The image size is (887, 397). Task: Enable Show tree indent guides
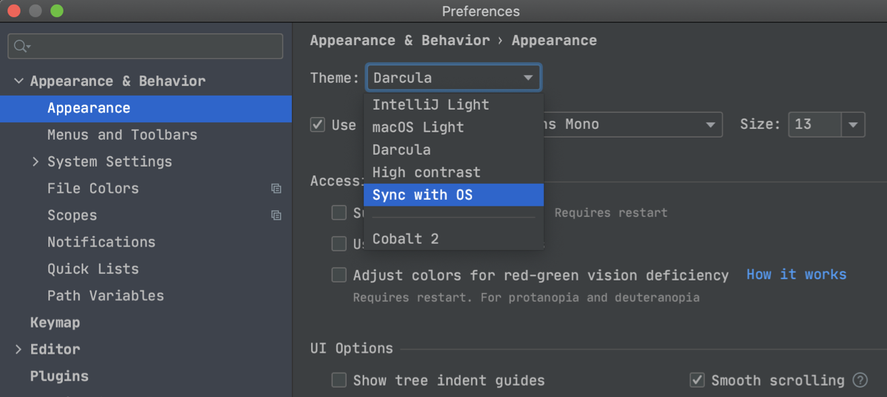[339, 380]
